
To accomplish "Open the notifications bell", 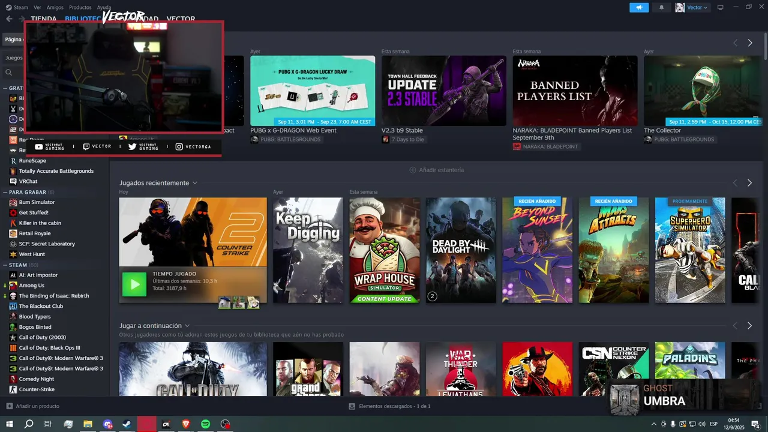I will pos(662,7).
